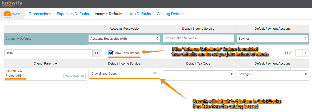This screenshot has height=112, width=312.
Task: Switch to Expenses Defaults tab
Action: (x=73, y=14)
